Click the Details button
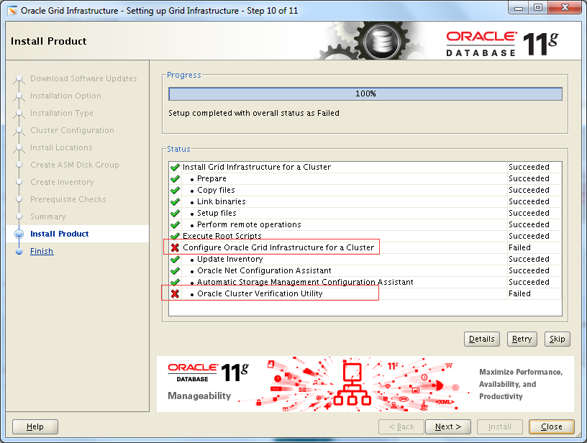 pos(481,339)
